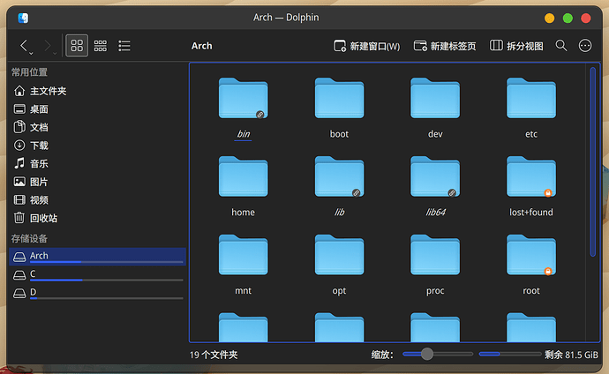Viewport: 609px width, 374px height.
Task: Select the home folder icon
Action: pos(243,176)
